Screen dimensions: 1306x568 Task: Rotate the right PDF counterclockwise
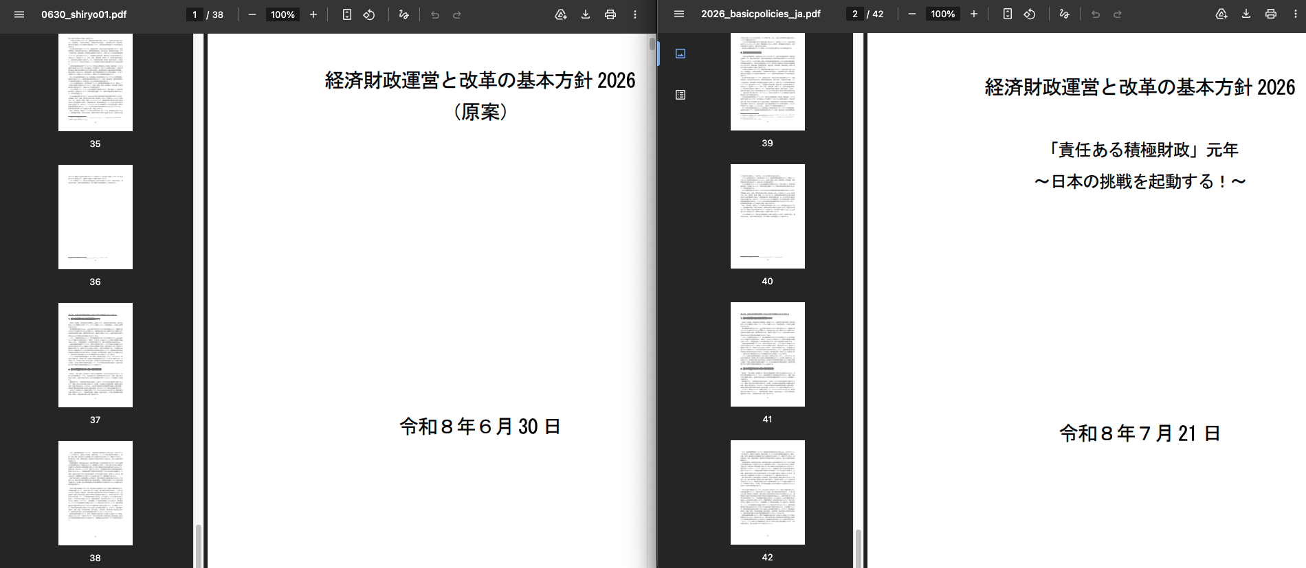pyautogui.click(x=1030, y=14)
